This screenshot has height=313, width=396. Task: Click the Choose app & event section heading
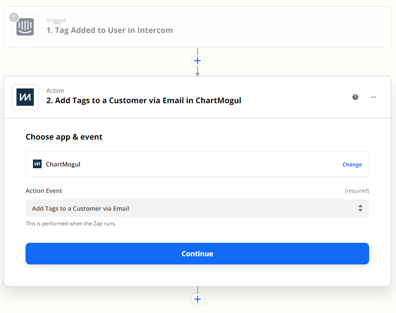click(64, 137)
